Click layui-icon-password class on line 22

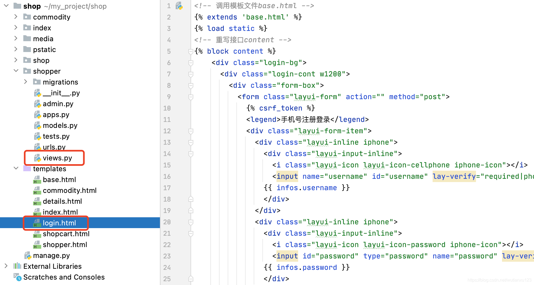point(404,245)
